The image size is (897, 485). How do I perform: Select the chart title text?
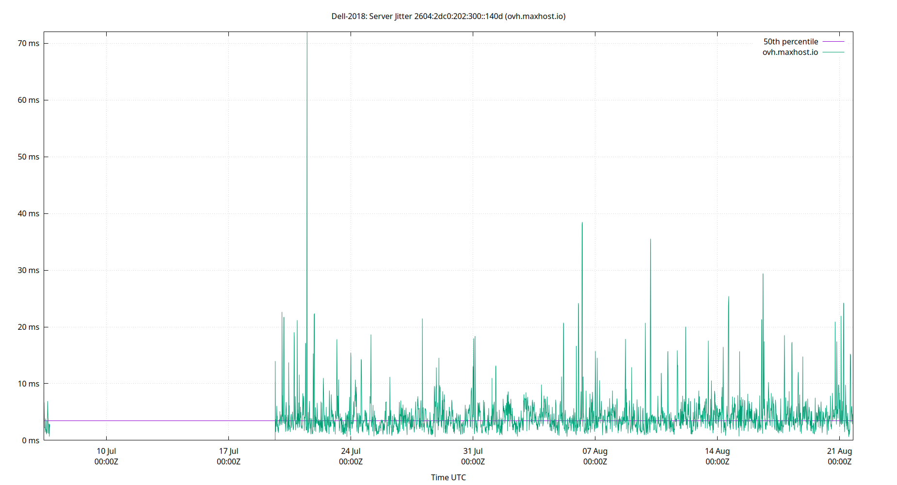[448, 16]
